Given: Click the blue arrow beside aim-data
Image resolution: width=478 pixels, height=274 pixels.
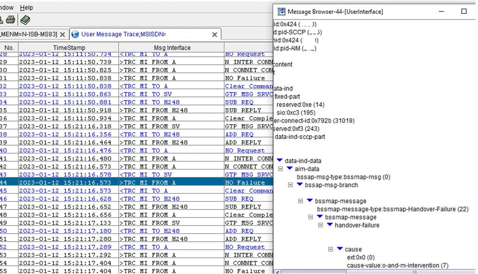Looking at the screenshot, I should click(x=290, y=168).
